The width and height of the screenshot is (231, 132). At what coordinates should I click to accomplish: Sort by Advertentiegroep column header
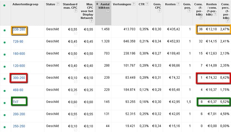point(25,4)
